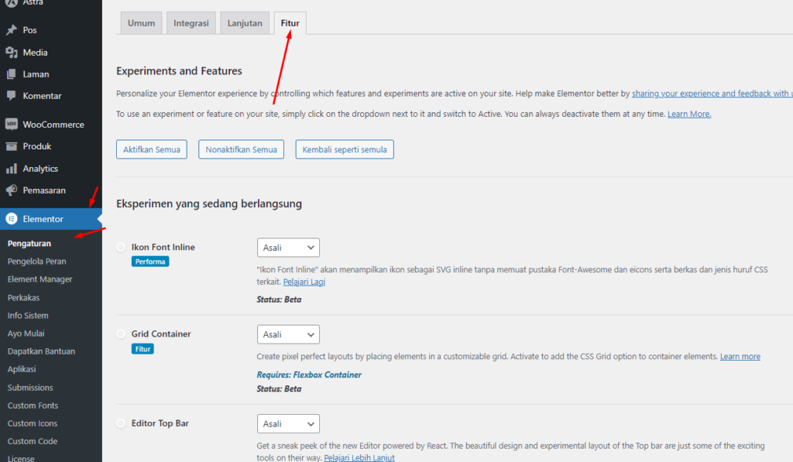Open the WooCommerce icon in sidebar

click(x=12, y=124)
